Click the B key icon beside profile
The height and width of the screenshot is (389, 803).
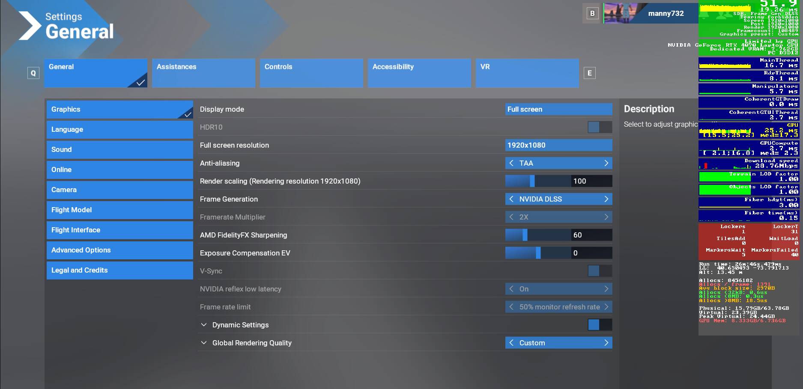click(592, 13)
